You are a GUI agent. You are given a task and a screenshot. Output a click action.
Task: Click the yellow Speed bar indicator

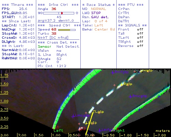tap(64, 30)
